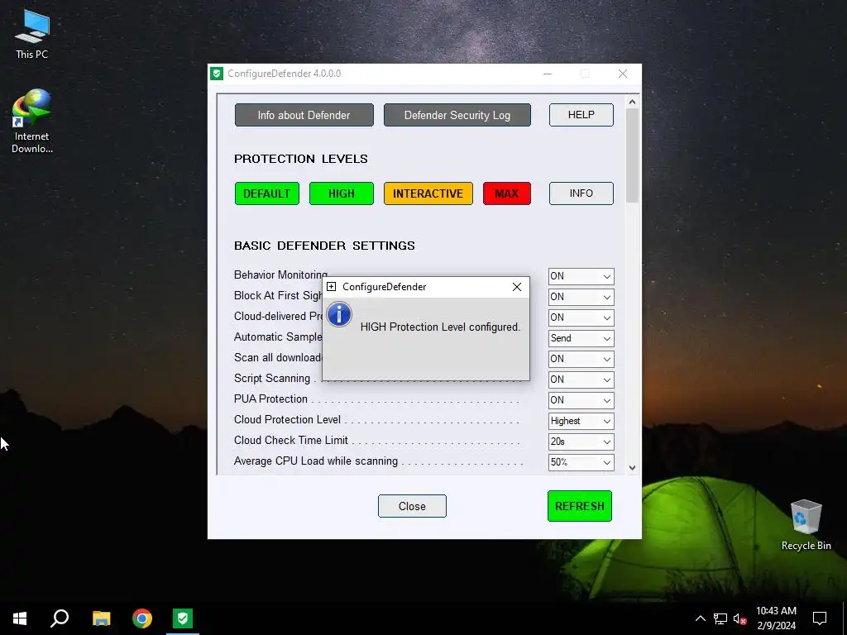Viewport: 847px width, 635px height.
Task: Open the Windows Start menu
Action: click(x=20, y=618)
